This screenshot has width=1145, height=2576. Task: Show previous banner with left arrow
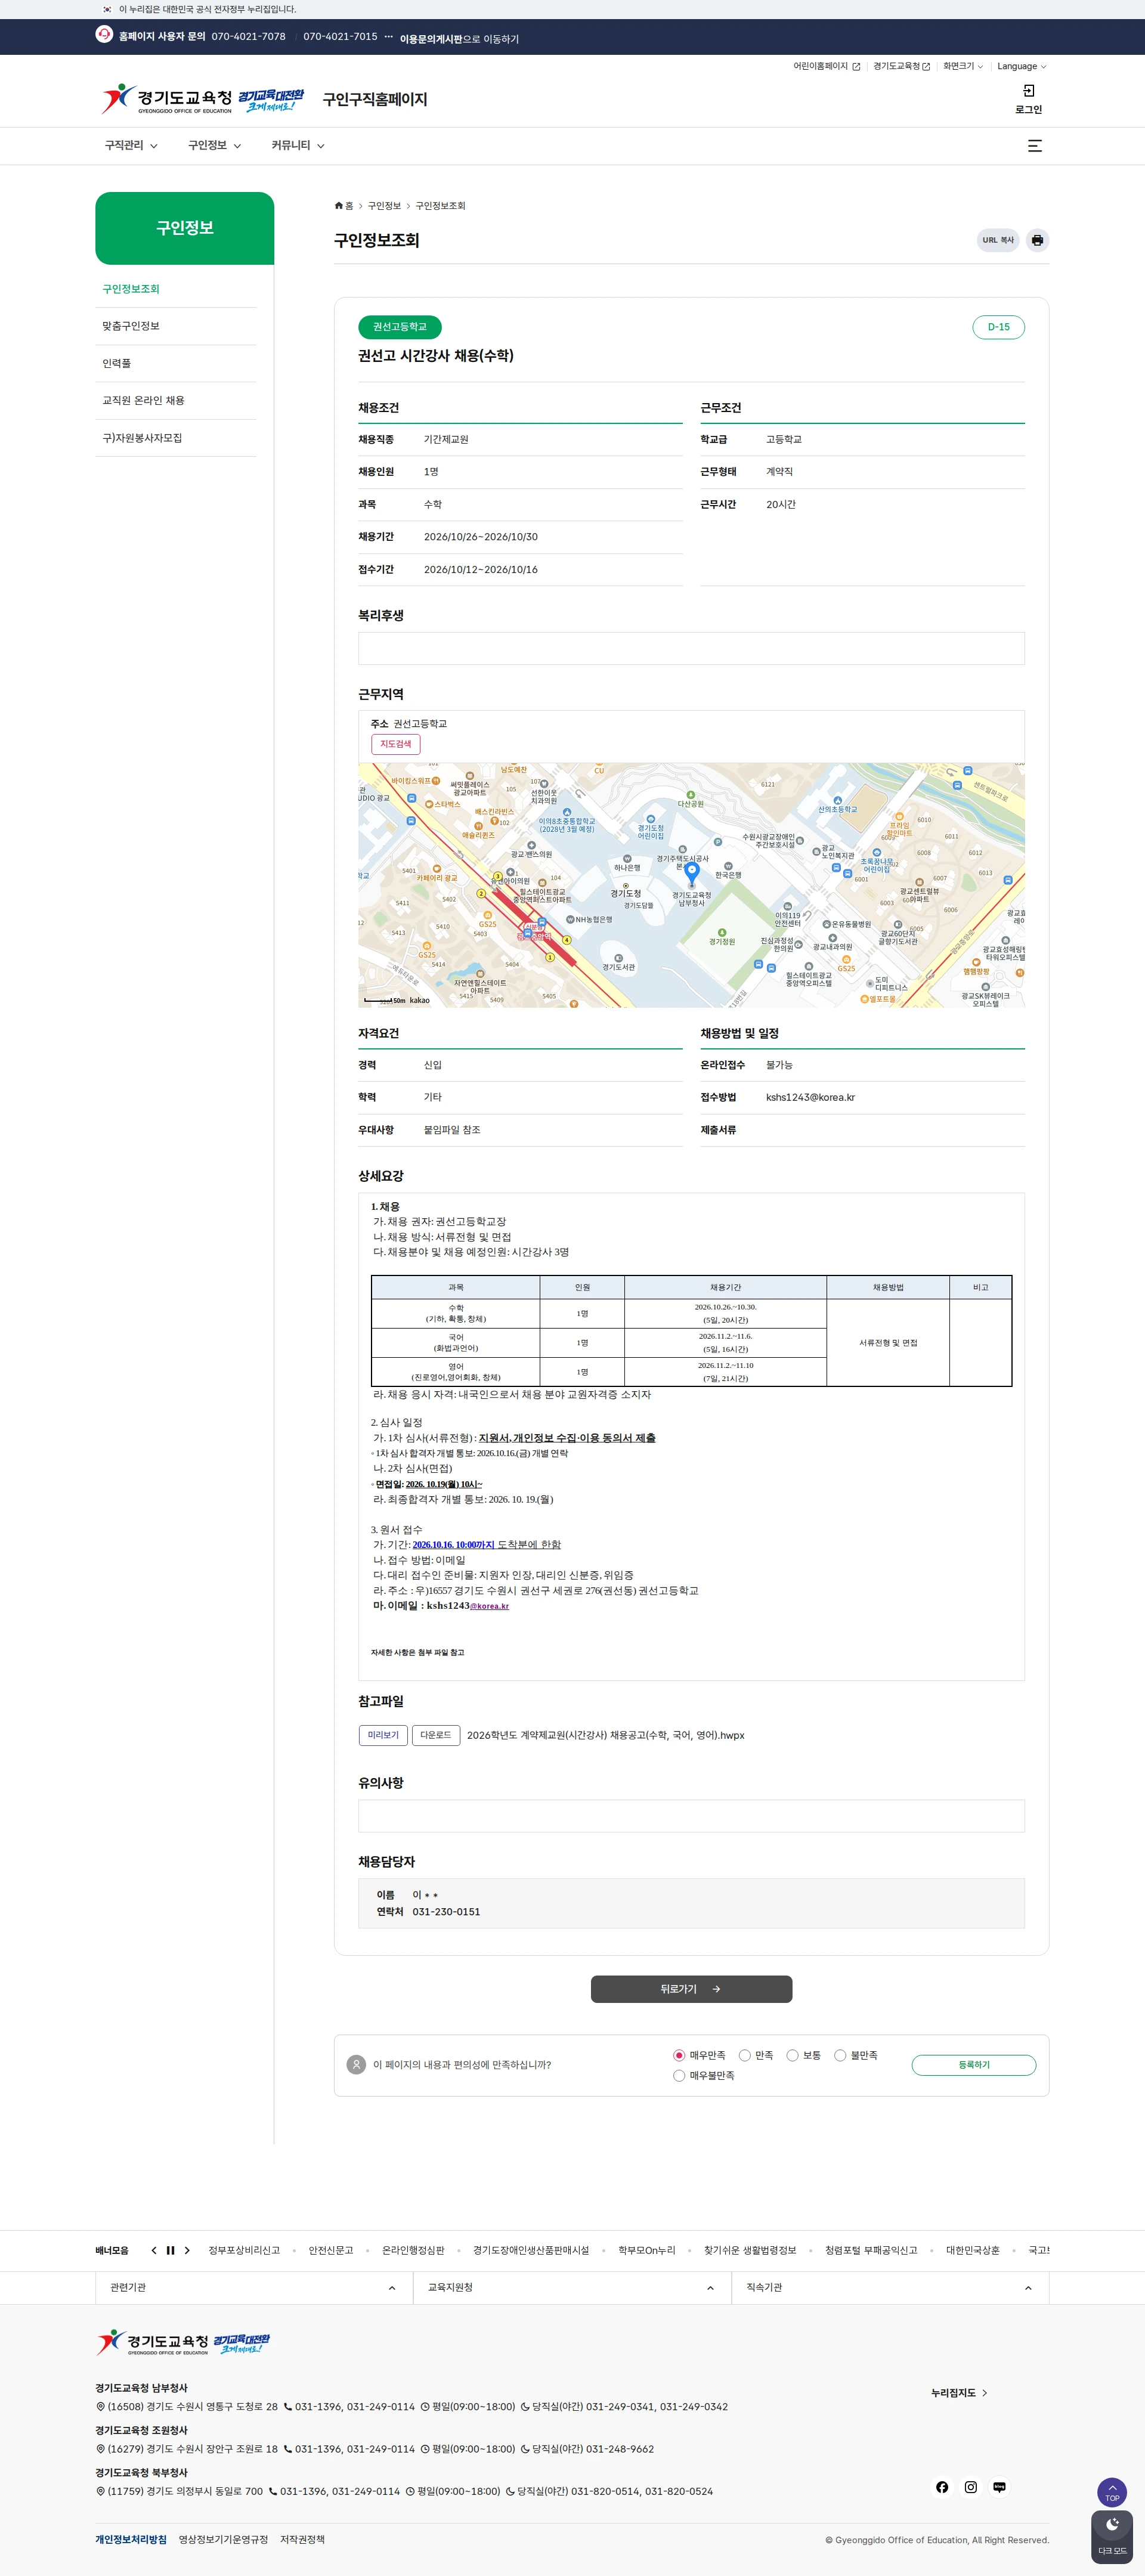point(154,2250)
